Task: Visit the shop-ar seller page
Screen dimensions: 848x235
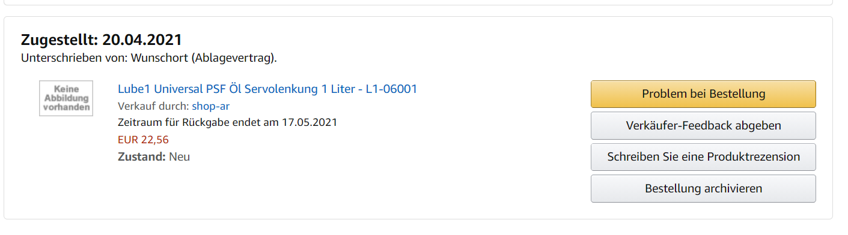Action: click(210, 106)
